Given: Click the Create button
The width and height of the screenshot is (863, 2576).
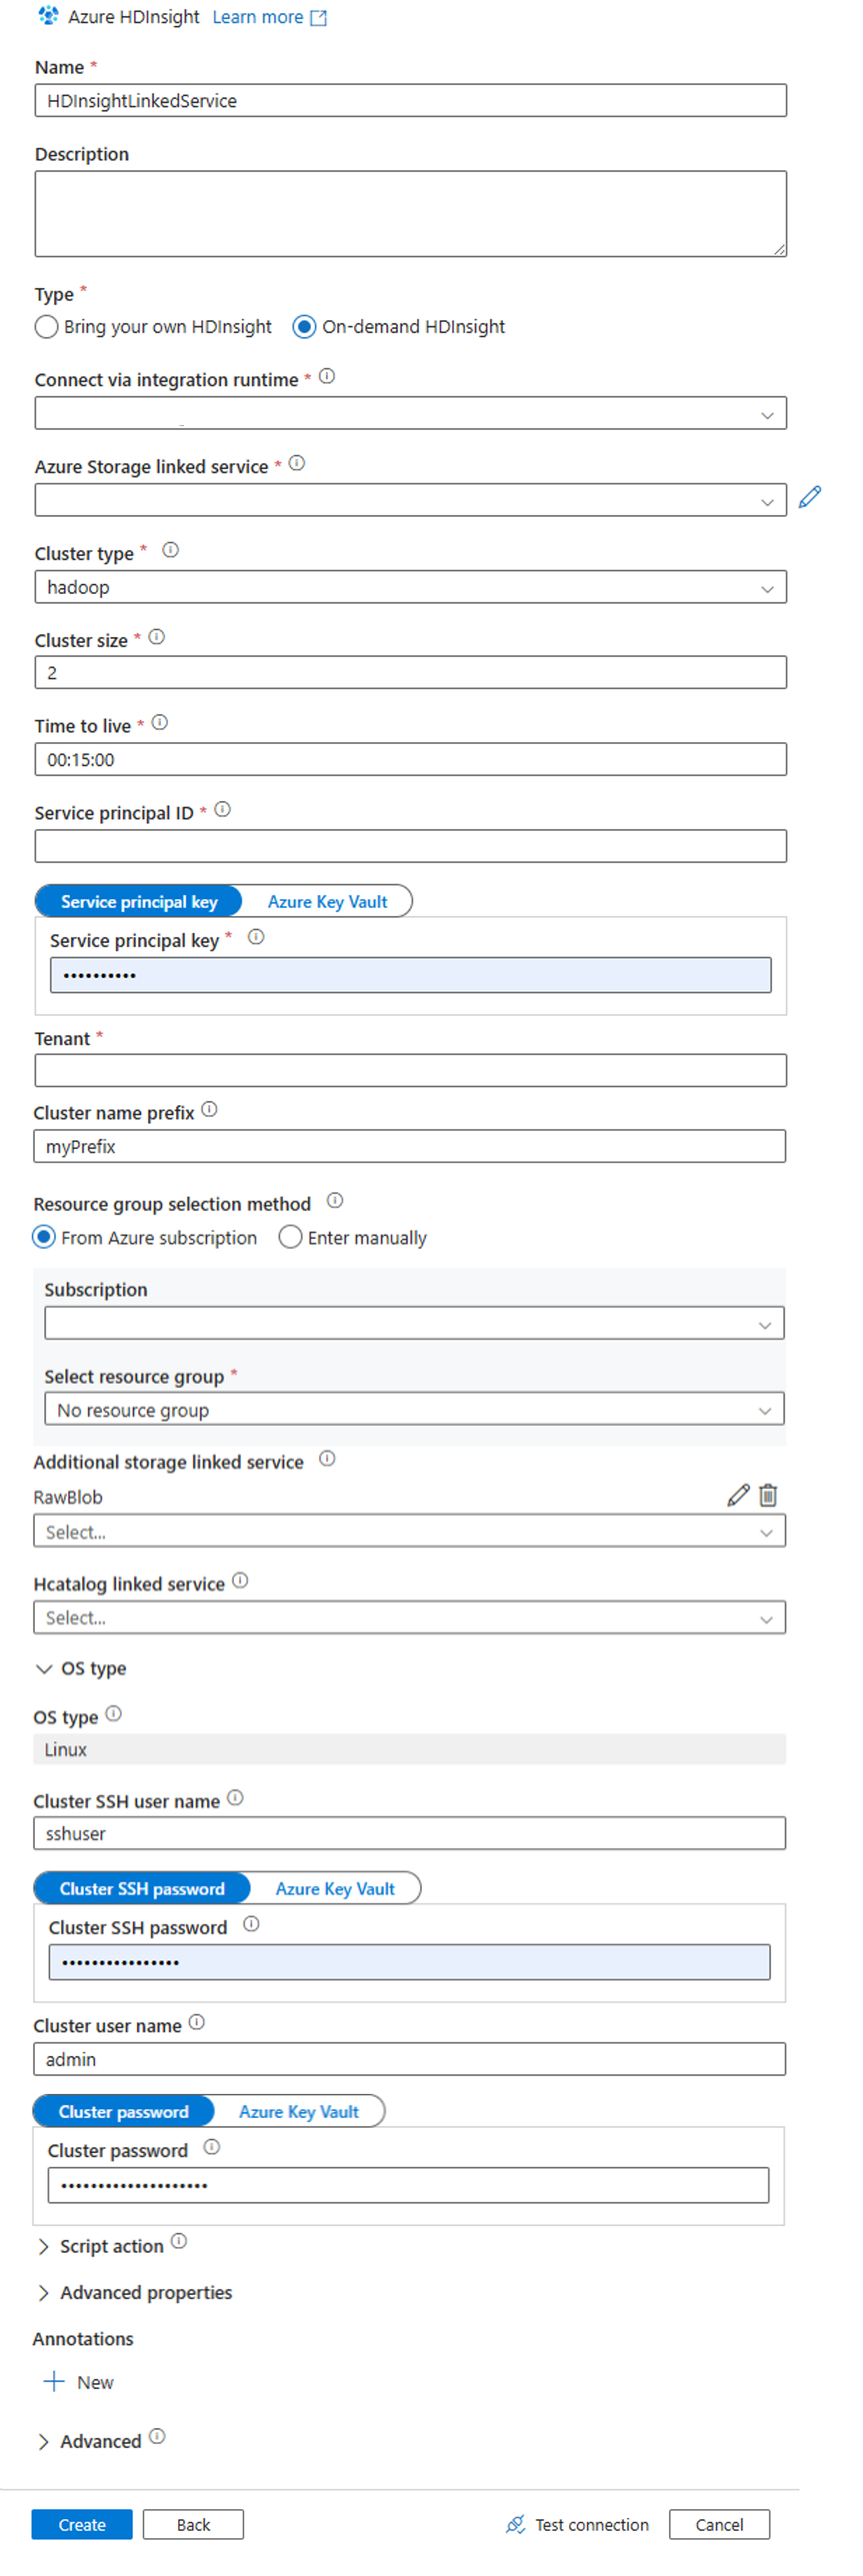Looking at the screenshot, I should (x=81, y=2524).
